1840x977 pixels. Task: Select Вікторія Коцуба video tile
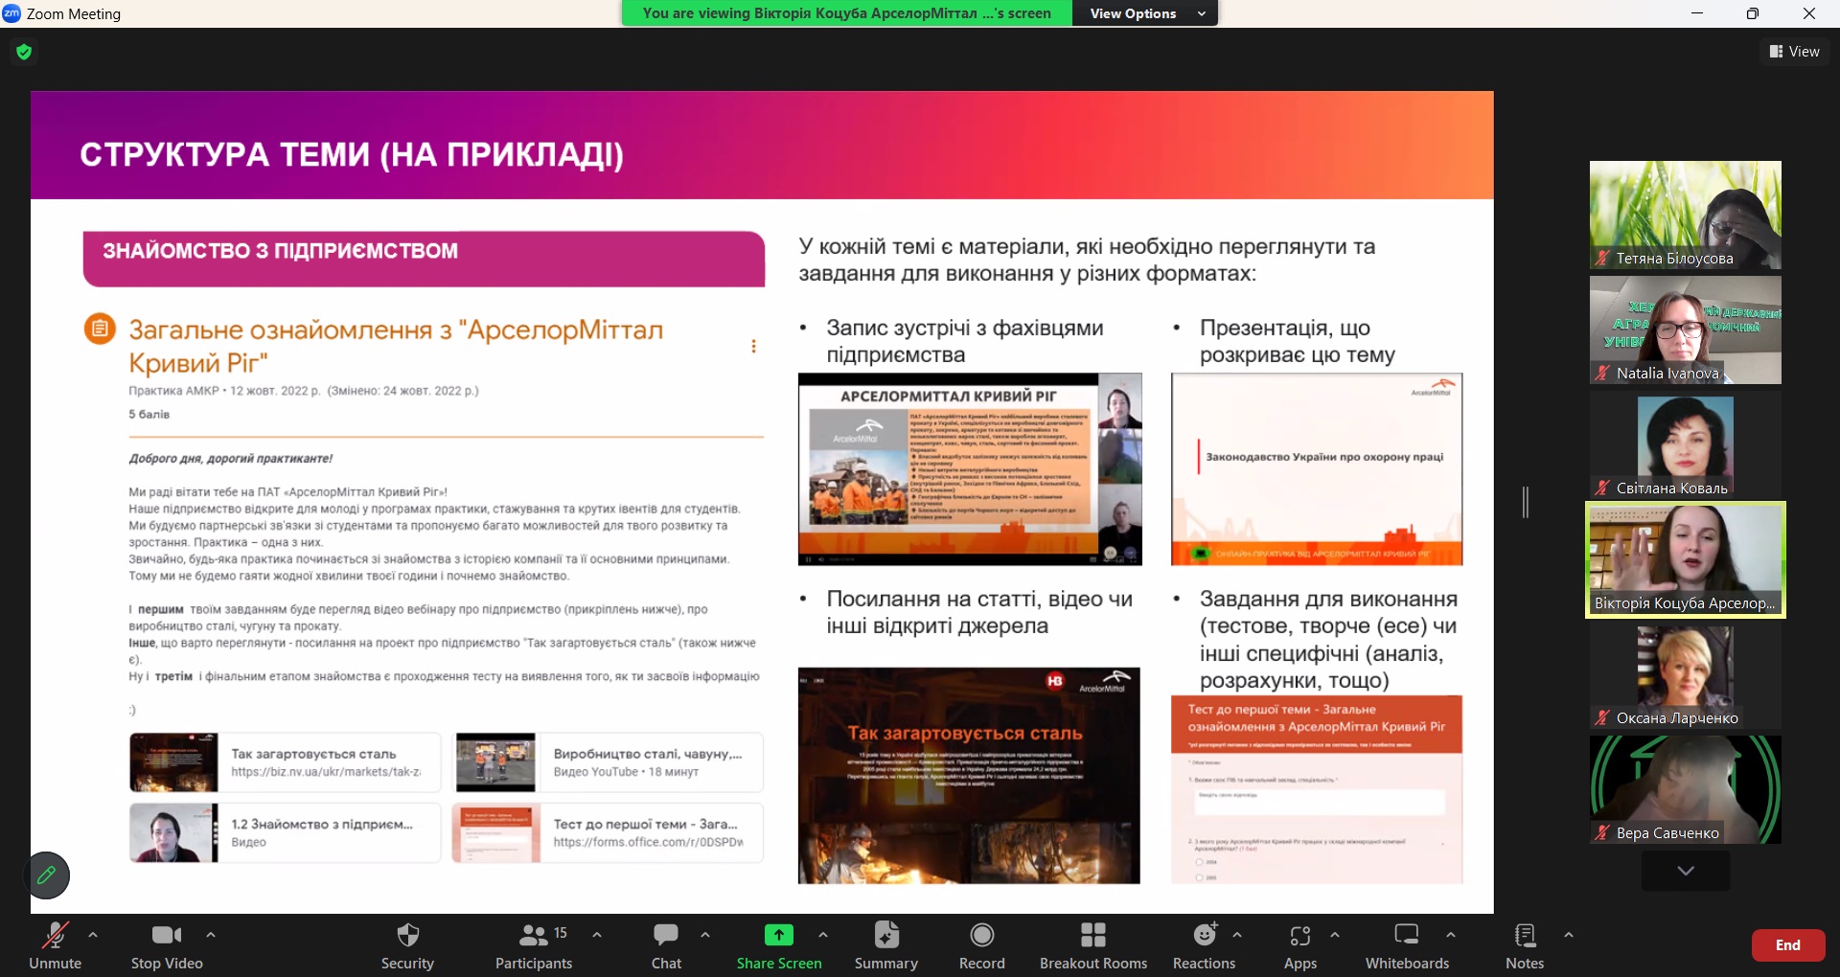click(x=1686, y=559)
